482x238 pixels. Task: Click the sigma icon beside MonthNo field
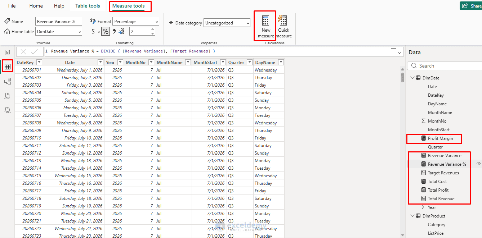[x=423, y=121]
